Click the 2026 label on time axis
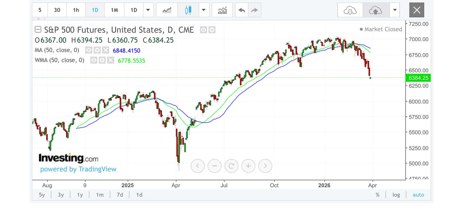This screenshot has height=213, width=463. 324,185
